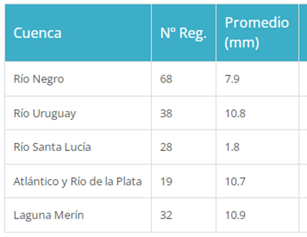Click the Cuenca column header
The image size is (307, 237).
pos(37,33)
